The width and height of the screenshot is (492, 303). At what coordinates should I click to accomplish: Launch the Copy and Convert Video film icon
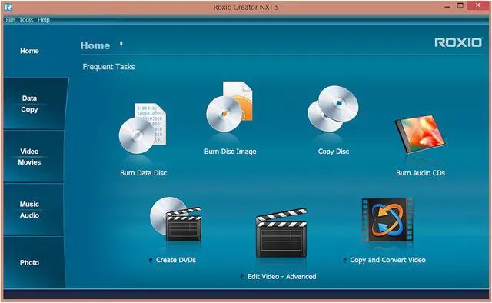coord(387,220)
